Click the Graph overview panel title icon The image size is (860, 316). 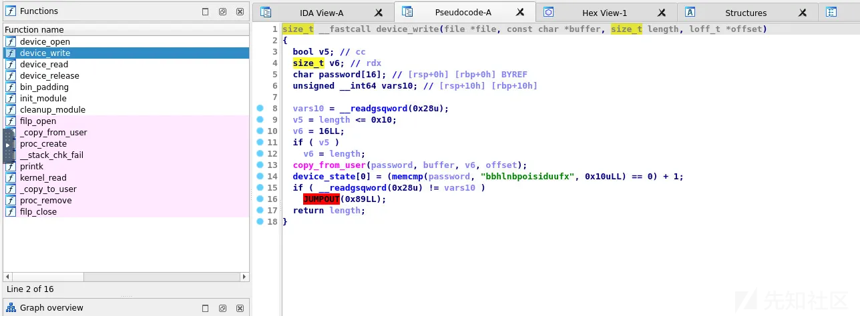pos(11,307)
